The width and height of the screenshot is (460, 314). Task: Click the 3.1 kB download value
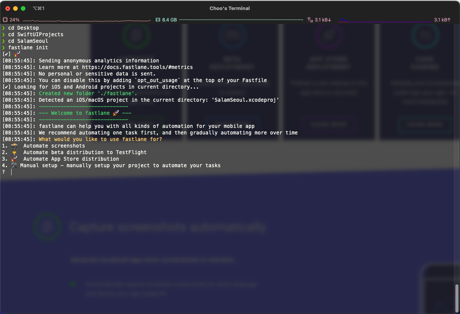[323, 20]
